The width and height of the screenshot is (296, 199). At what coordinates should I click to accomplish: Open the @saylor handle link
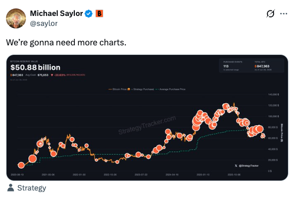pos(44,23)
